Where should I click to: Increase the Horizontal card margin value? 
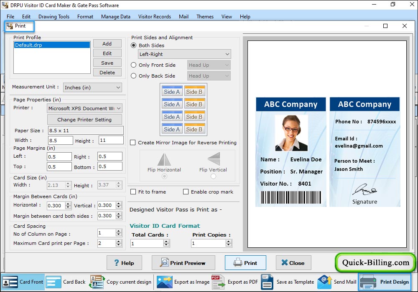(68, 204)
